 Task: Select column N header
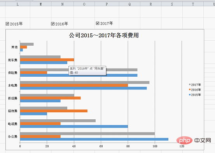[x=62, y=4]
